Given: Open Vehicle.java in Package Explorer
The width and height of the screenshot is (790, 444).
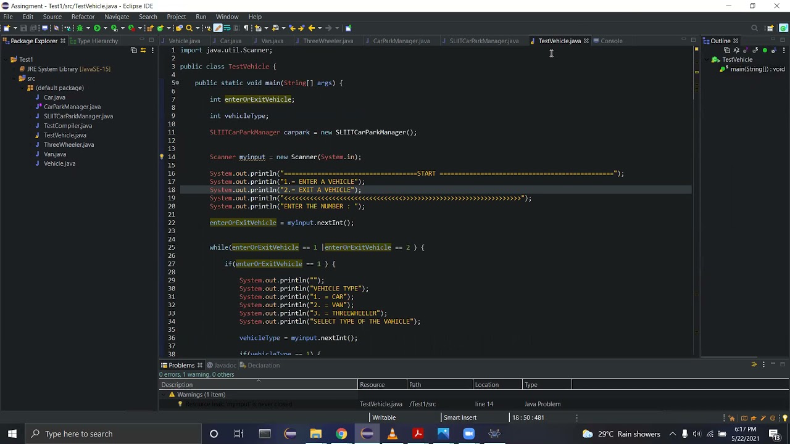Looking at the screenshot, I should 59,163.
